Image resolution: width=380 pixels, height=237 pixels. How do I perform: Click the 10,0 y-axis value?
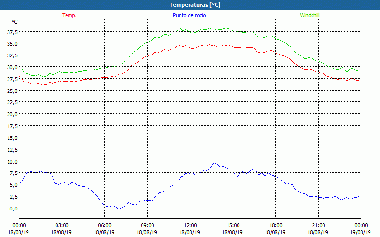click(x=12, y=162)
